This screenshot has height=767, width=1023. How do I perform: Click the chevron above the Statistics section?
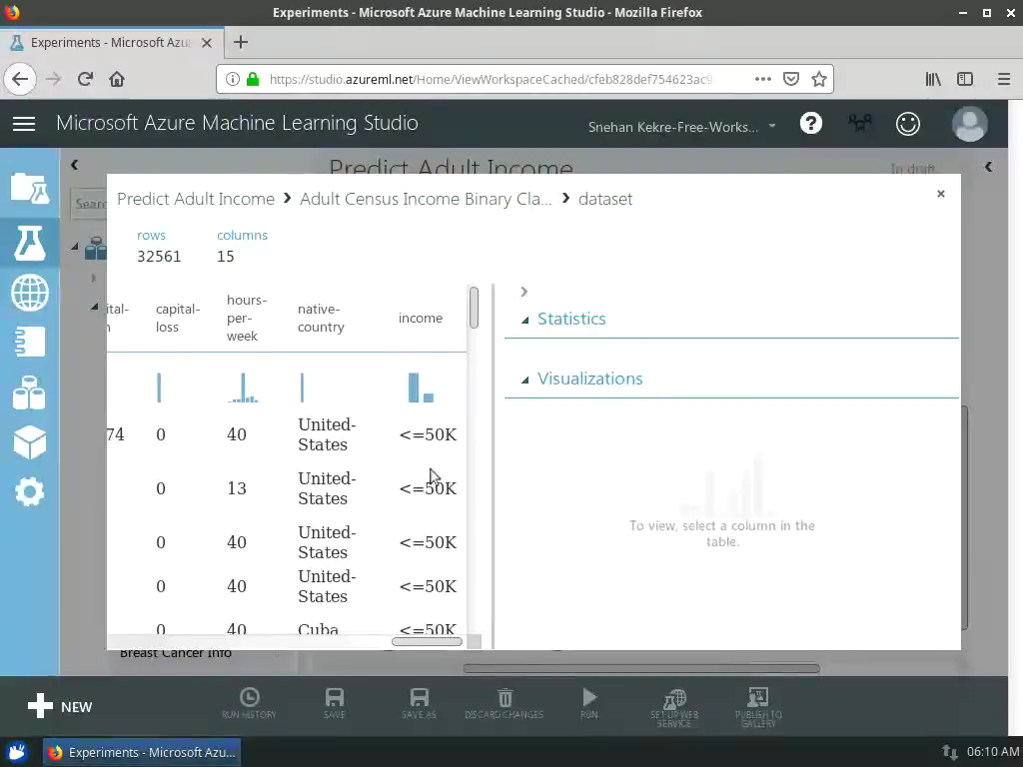coord(523,292)
